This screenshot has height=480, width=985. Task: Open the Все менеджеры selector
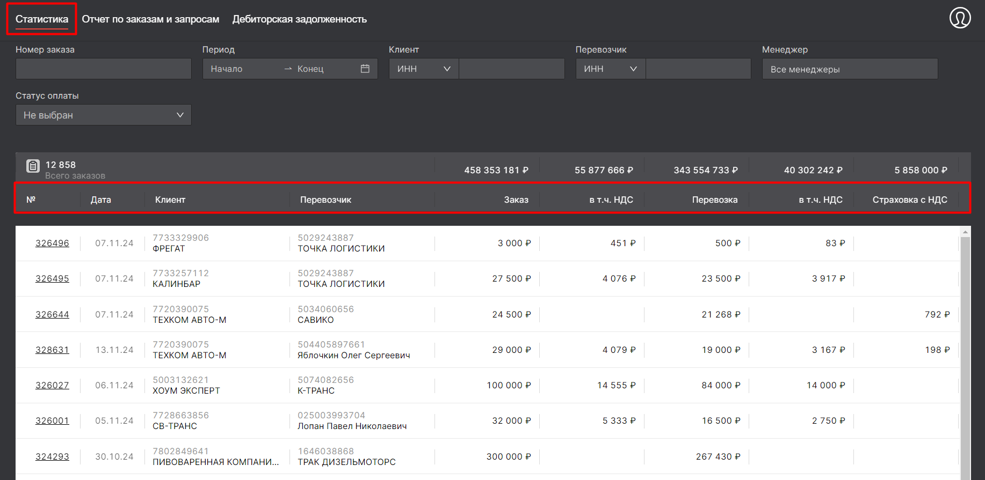click(850, 69)
